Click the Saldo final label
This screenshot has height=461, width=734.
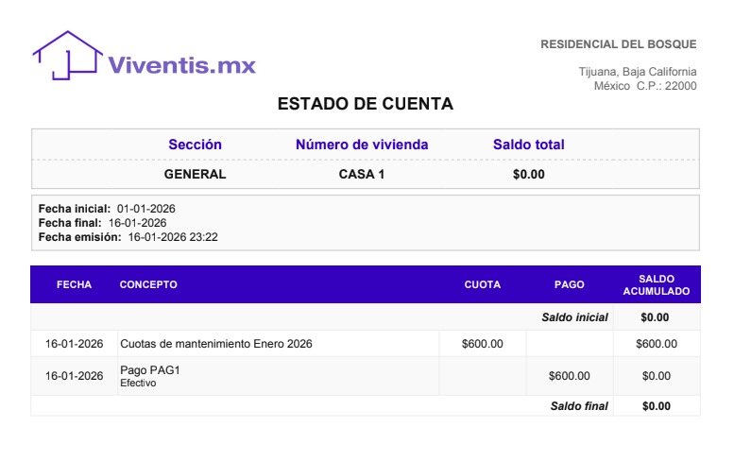[x=579, y=406]
